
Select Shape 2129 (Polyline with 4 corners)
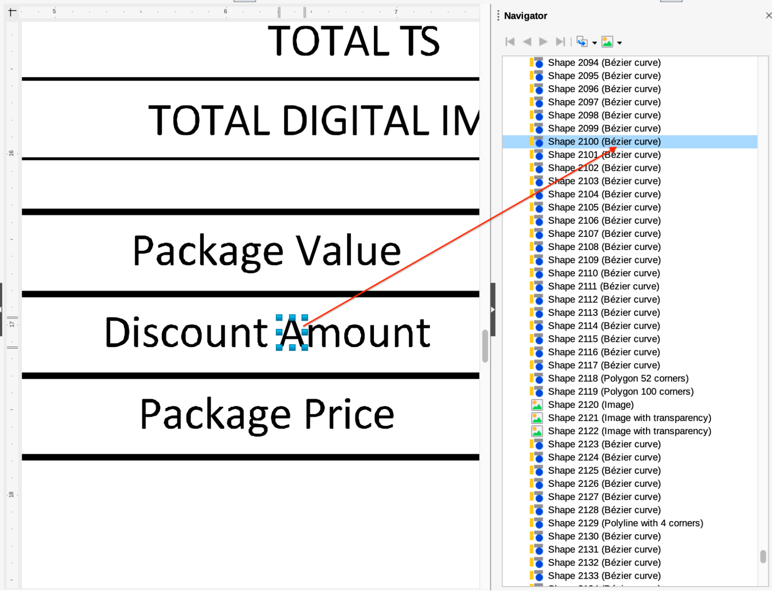pyautogui.click(x=625, y=523)
